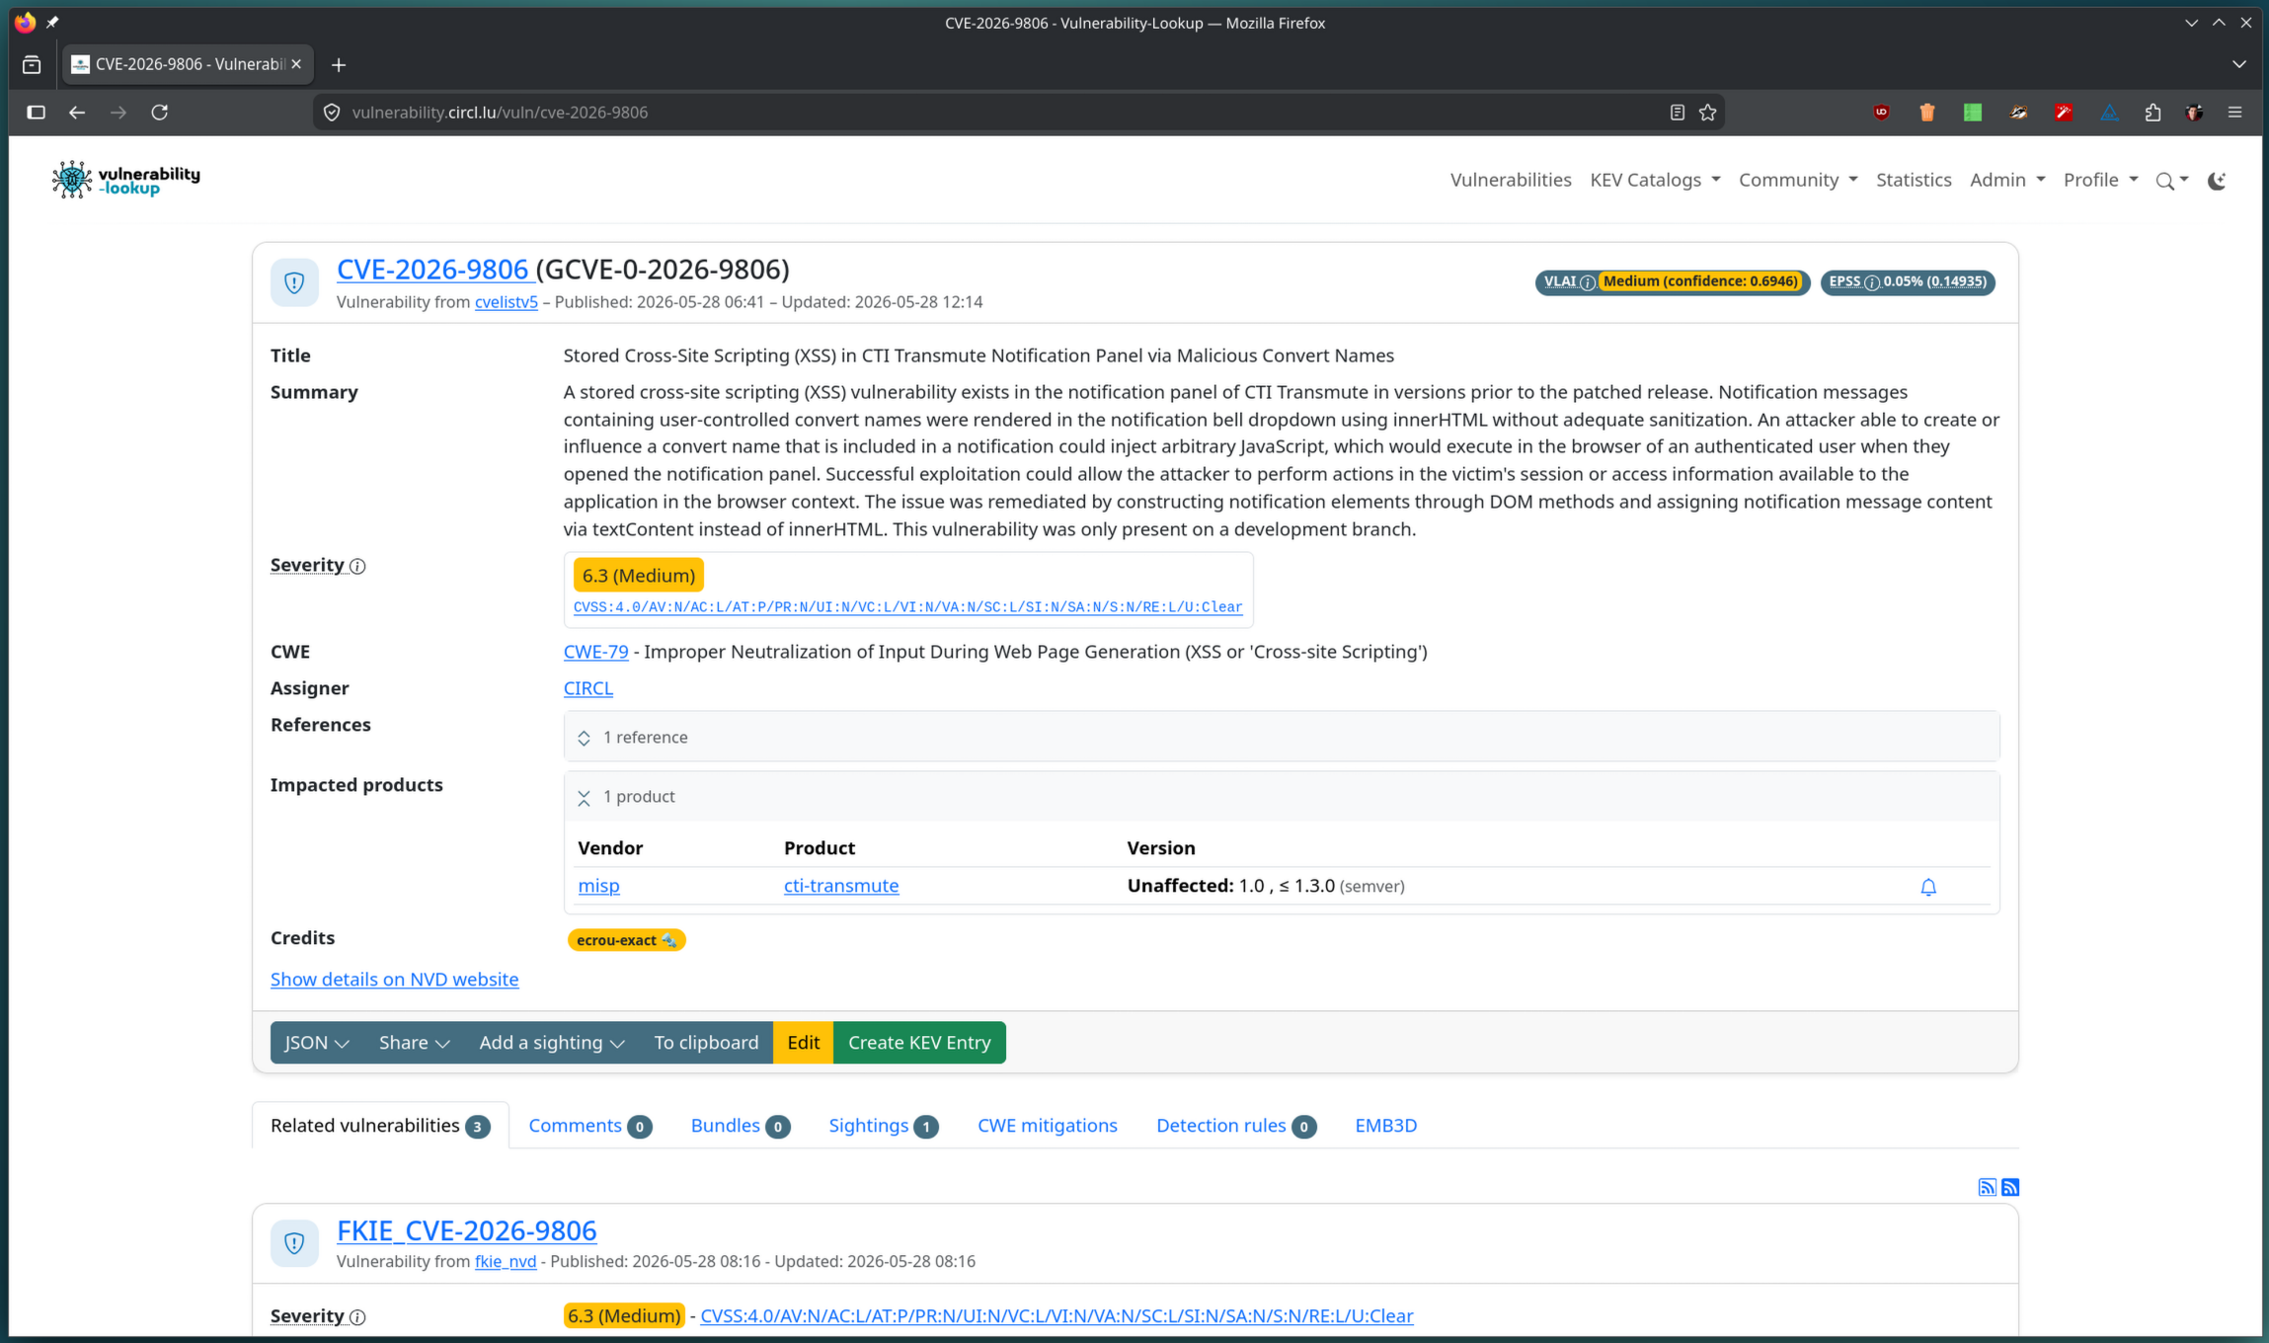Click the shield icon beside FKIE_CVE-2026-9806
The width and height of the screenshot is (2269, 1343).
294,1243
